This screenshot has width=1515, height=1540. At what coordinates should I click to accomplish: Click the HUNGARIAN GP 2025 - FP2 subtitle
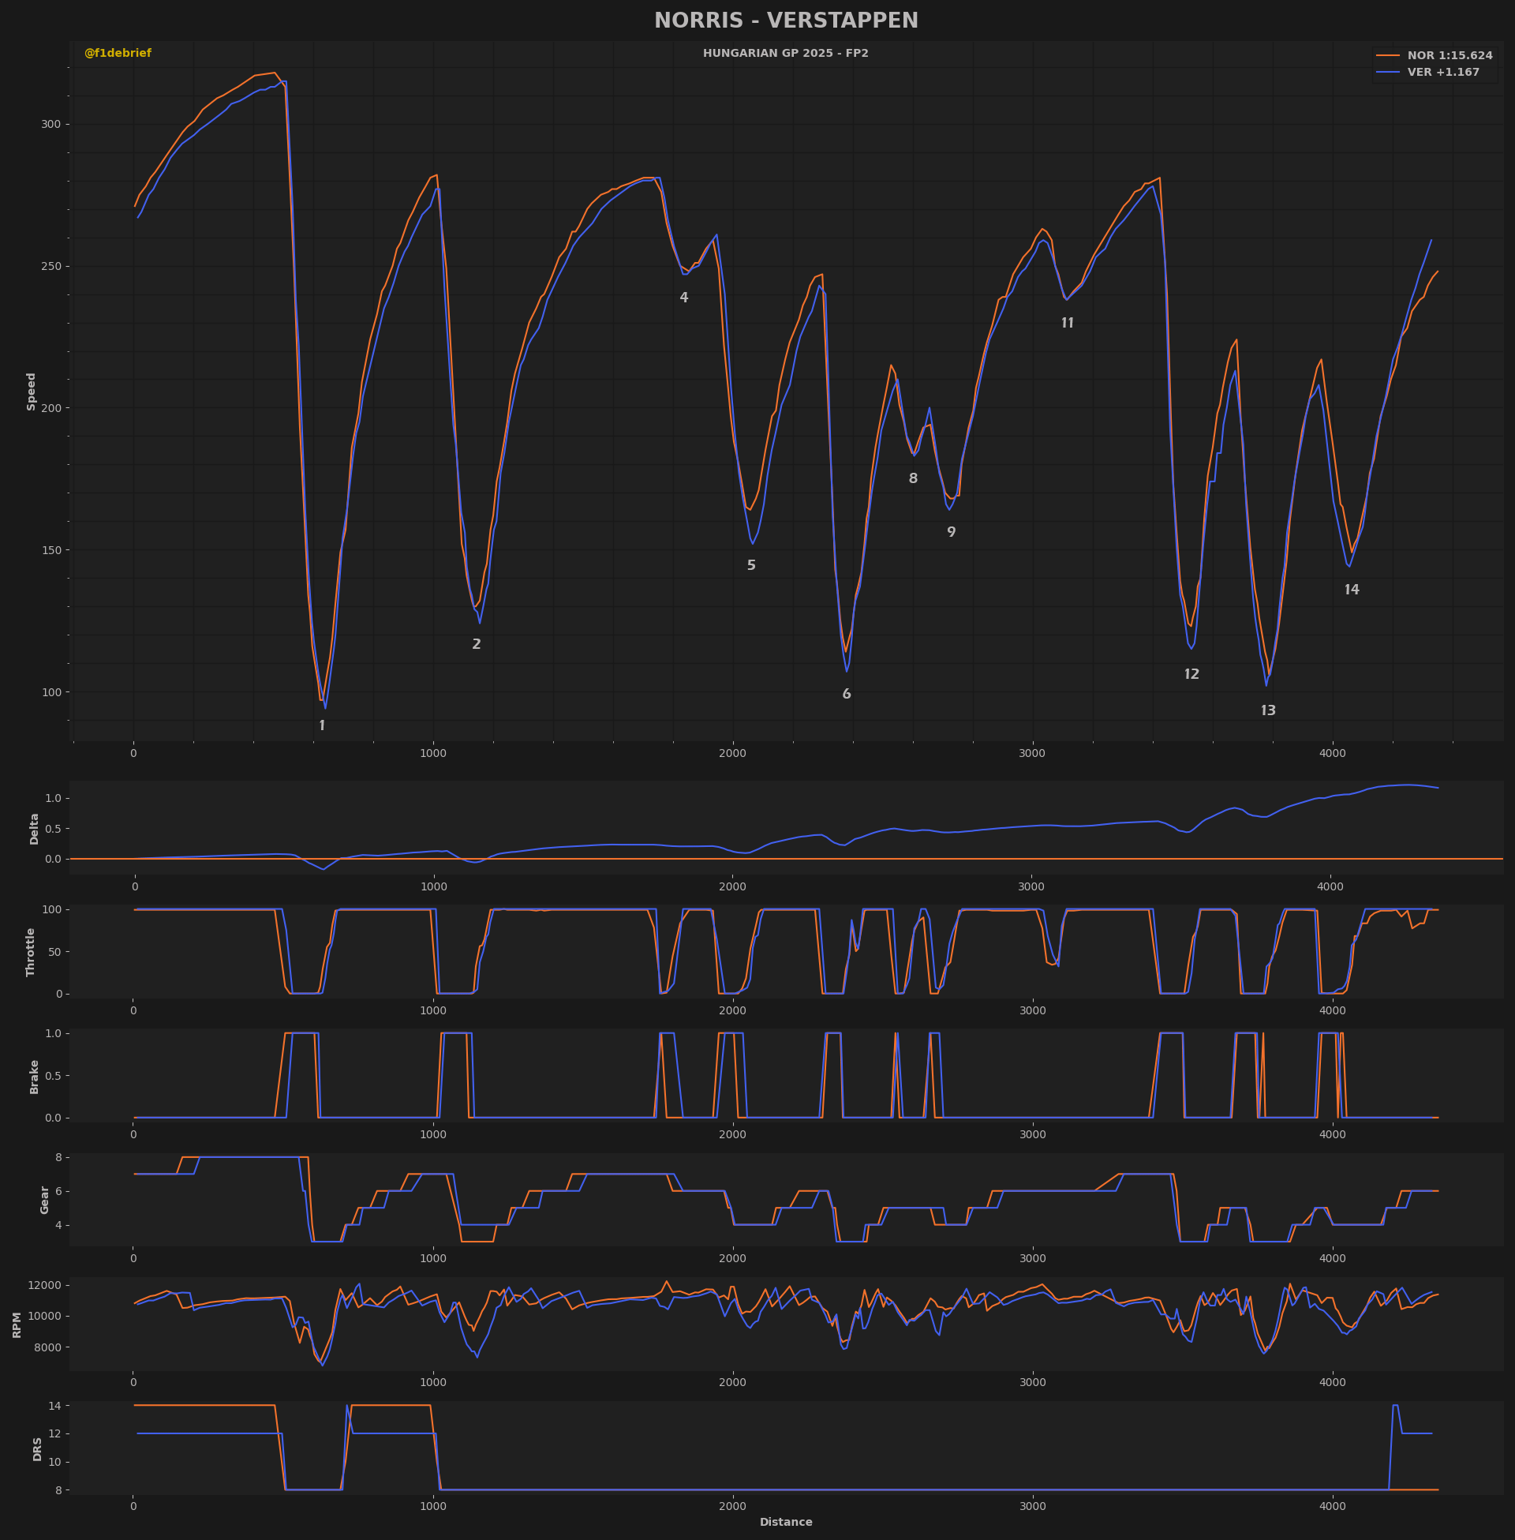[x=785, y=54]
